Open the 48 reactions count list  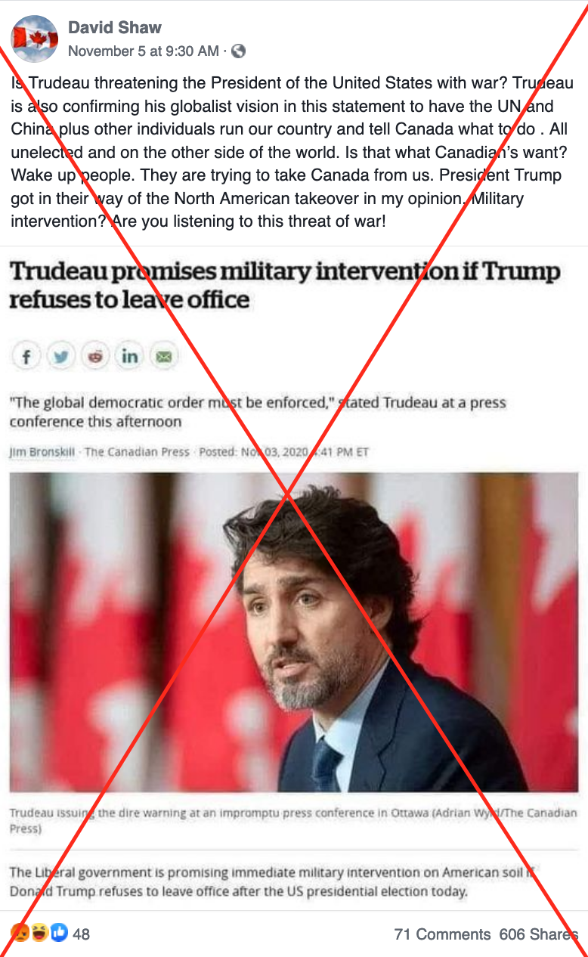tap(81, 934)
